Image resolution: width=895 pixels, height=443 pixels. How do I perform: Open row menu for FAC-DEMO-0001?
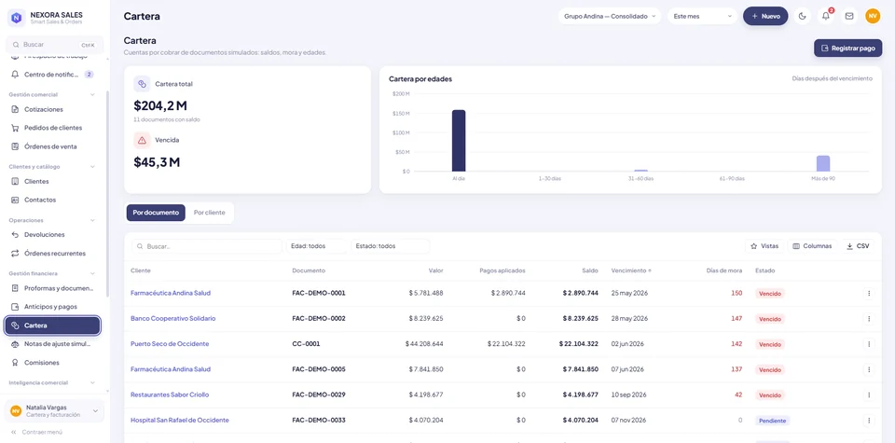tap(869, 293)
